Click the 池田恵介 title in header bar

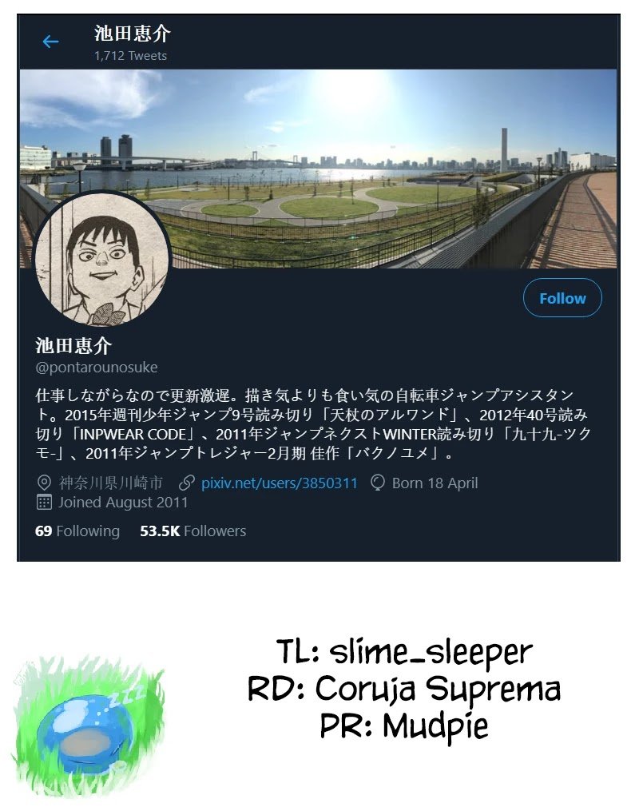pyautogui.click(x=133, y=34)
